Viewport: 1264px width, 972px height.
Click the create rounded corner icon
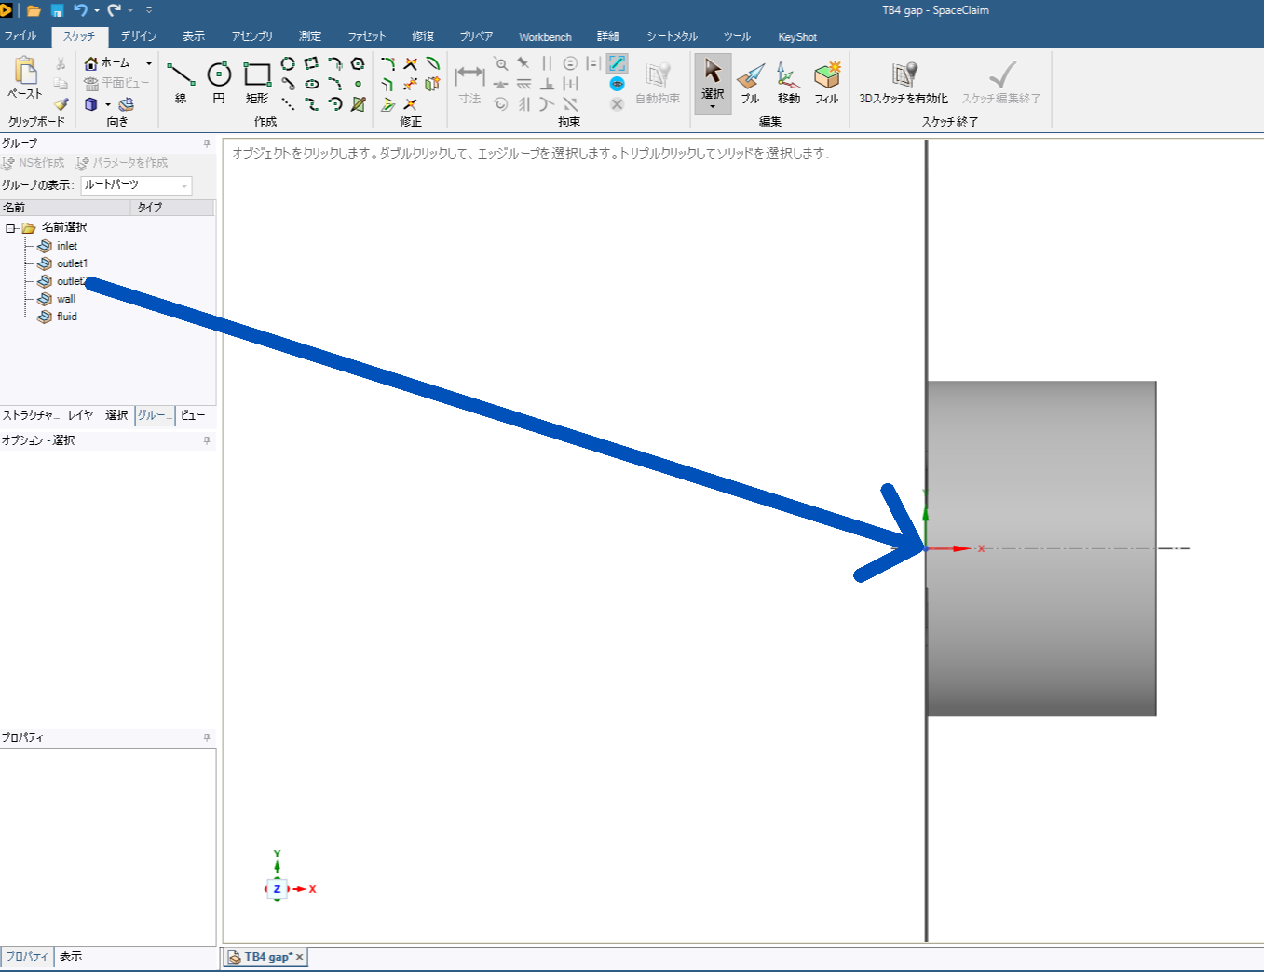coord(387,63)
